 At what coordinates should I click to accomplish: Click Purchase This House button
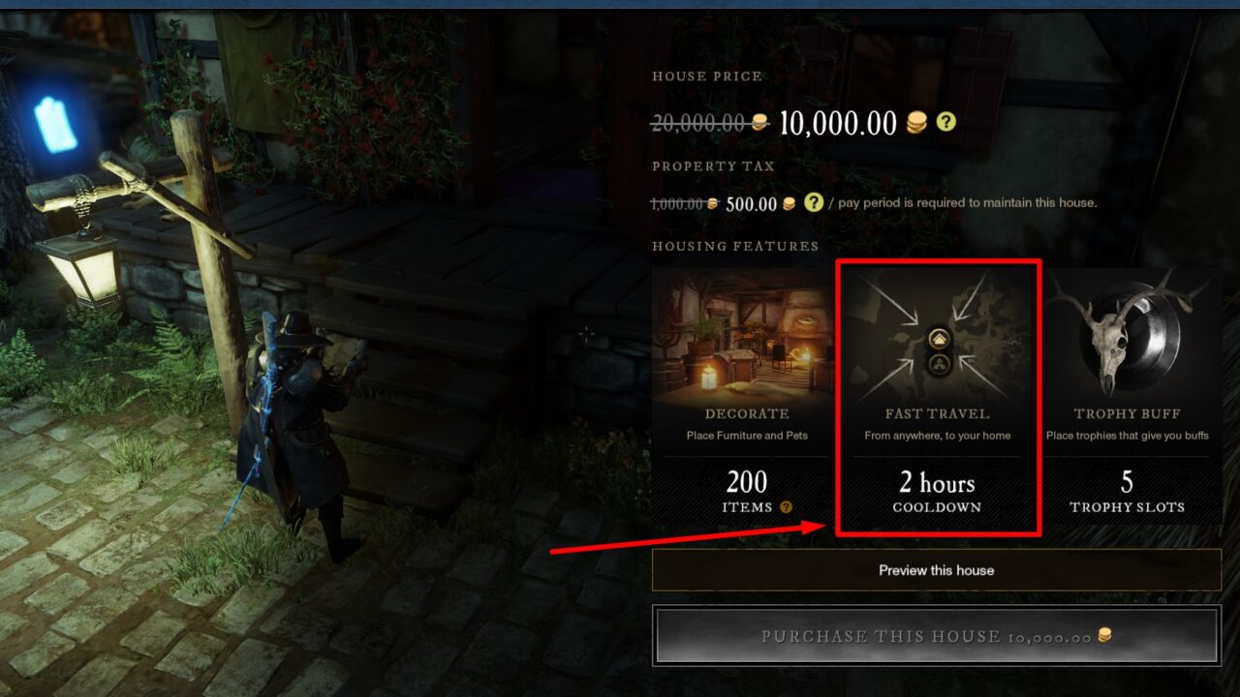point(937,636)
